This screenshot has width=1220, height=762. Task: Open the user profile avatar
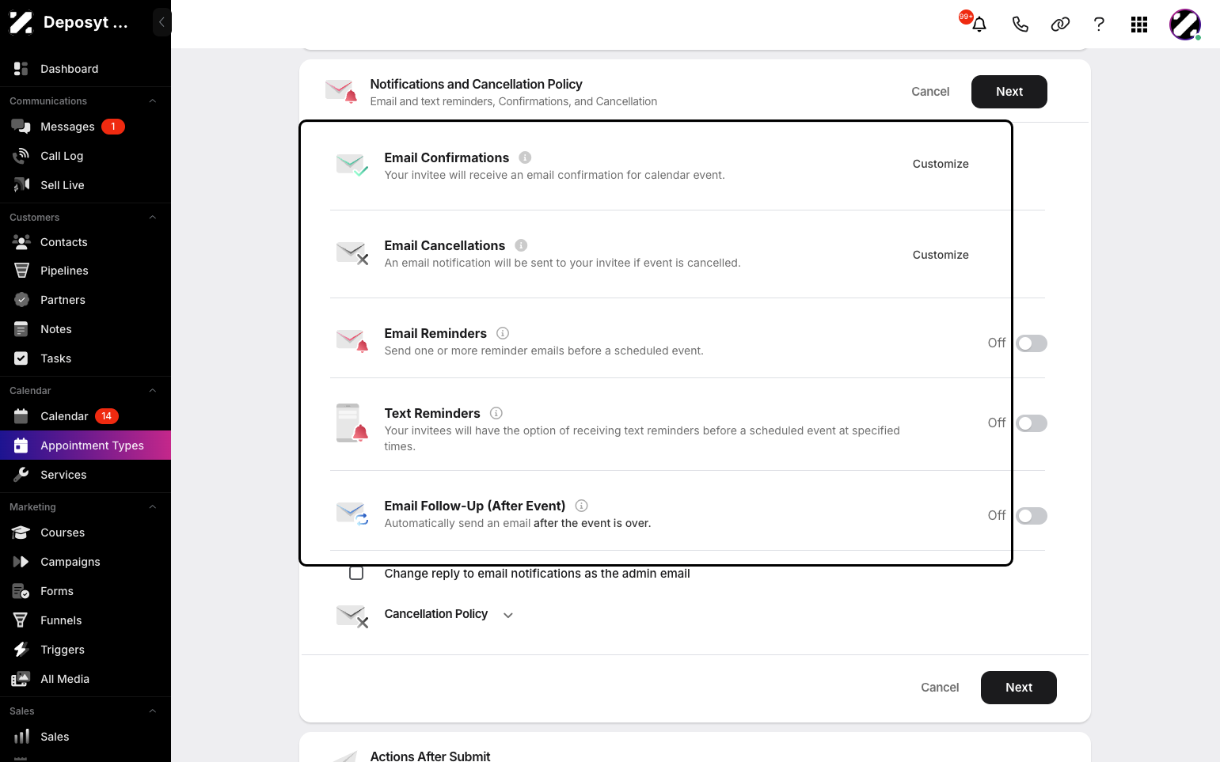[1185, 25]
